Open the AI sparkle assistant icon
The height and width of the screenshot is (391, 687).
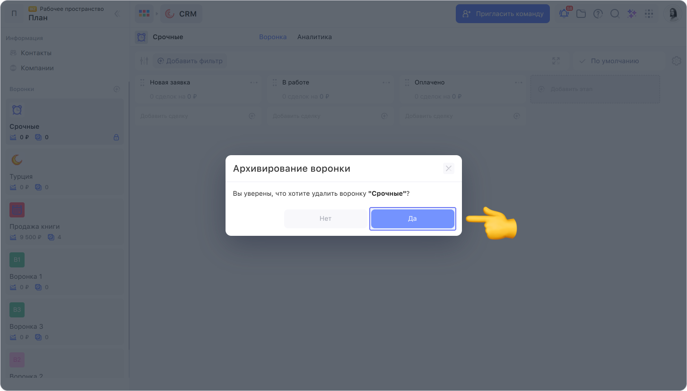632,14
